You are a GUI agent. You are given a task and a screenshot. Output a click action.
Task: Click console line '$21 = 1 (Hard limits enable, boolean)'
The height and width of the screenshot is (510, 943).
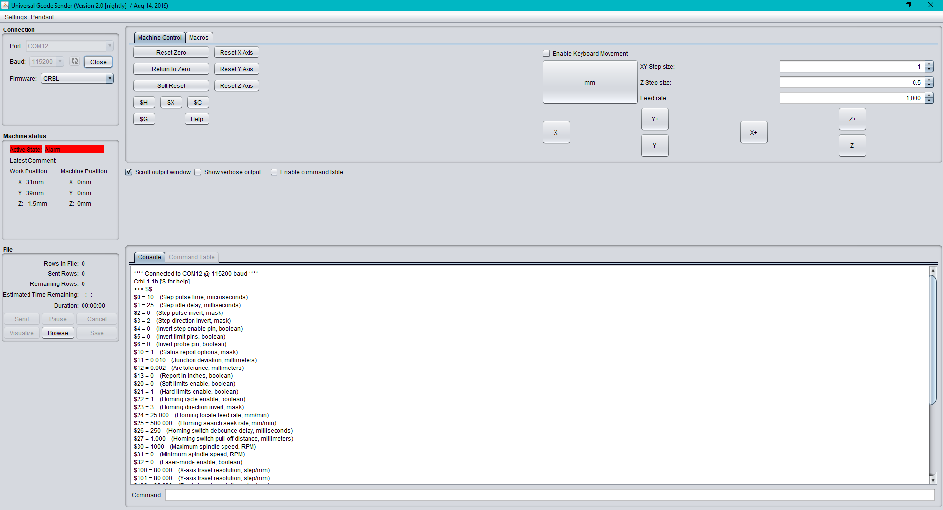tap(186, 392)
